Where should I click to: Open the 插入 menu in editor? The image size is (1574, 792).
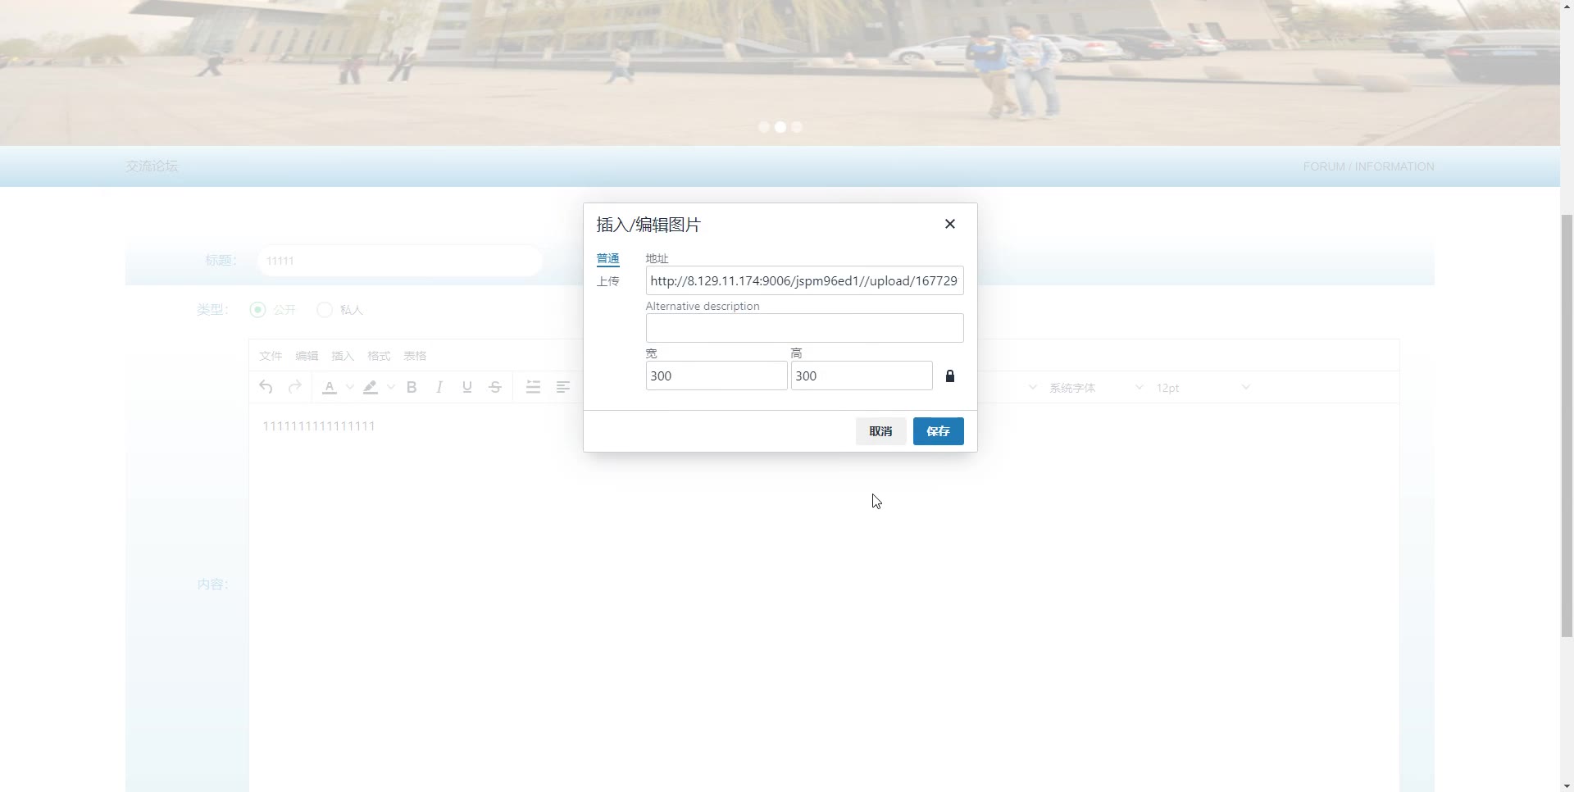343,356
